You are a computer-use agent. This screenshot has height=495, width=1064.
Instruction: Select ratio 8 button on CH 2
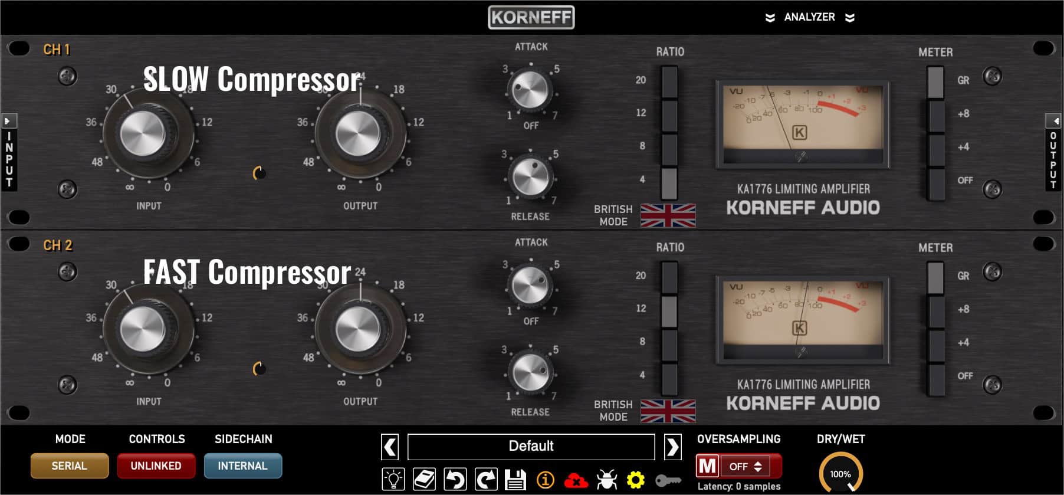669,345
